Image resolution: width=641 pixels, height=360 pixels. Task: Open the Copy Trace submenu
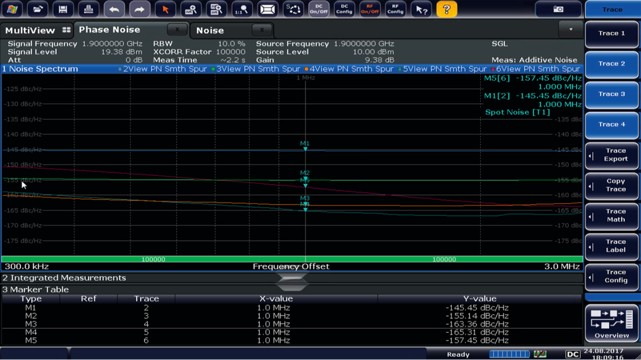(x=611, y=185)
